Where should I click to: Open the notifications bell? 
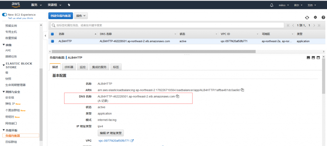point(271,5)
